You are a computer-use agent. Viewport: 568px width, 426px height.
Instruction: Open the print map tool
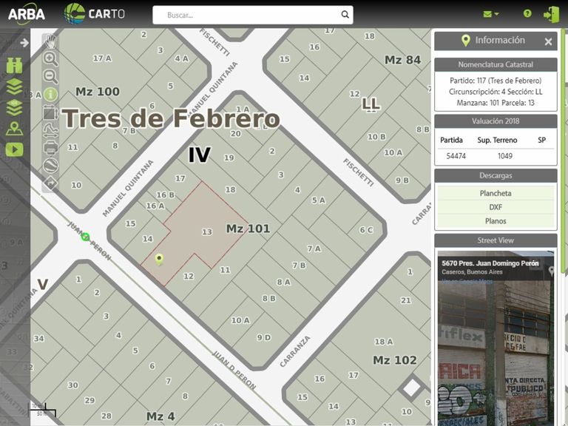[x=51, y=148]
